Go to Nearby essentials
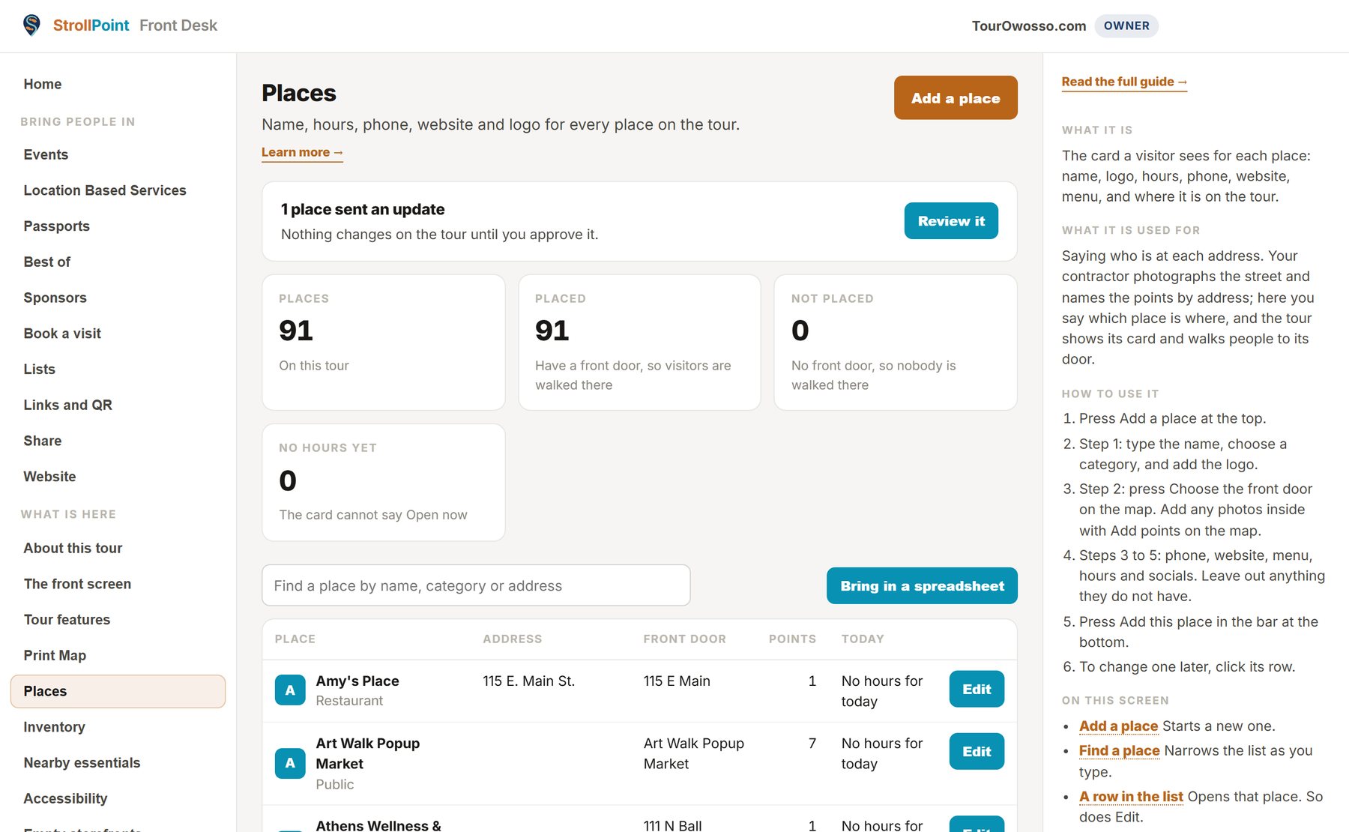This screenshot has height=832, width=1349. (82, 763)
